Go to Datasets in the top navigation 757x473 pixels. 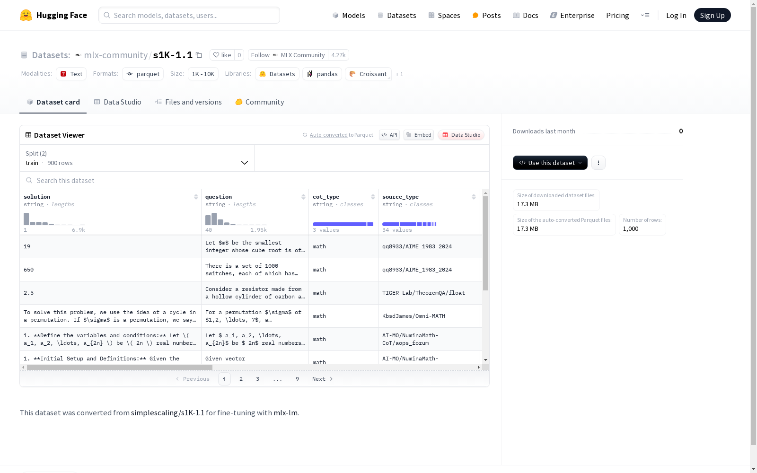(x=396, y=15)
